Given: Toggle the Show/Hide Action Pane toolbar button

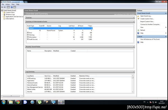Looking at the screenshot, I should pyautogui.click(x=15, y=7).
